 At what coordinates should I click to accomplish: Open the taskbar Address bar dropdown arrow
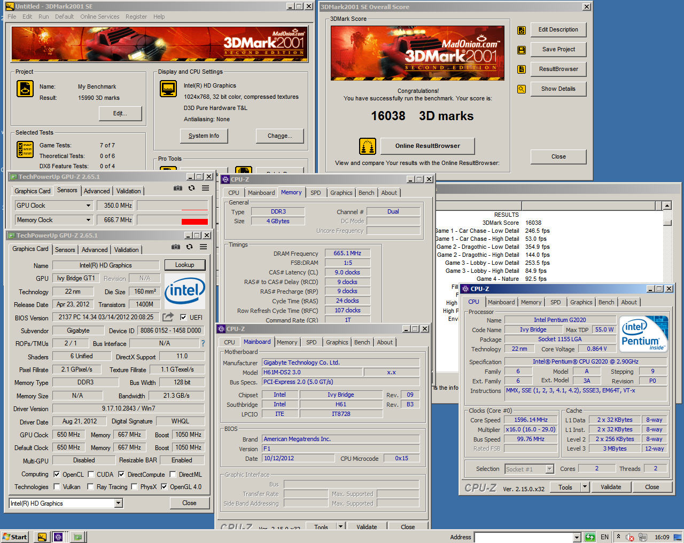tap(577, 538)
